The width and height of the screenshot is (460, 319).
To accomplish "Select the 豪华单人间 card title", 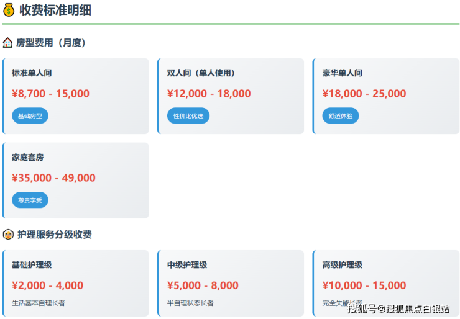I will point(343,73).
